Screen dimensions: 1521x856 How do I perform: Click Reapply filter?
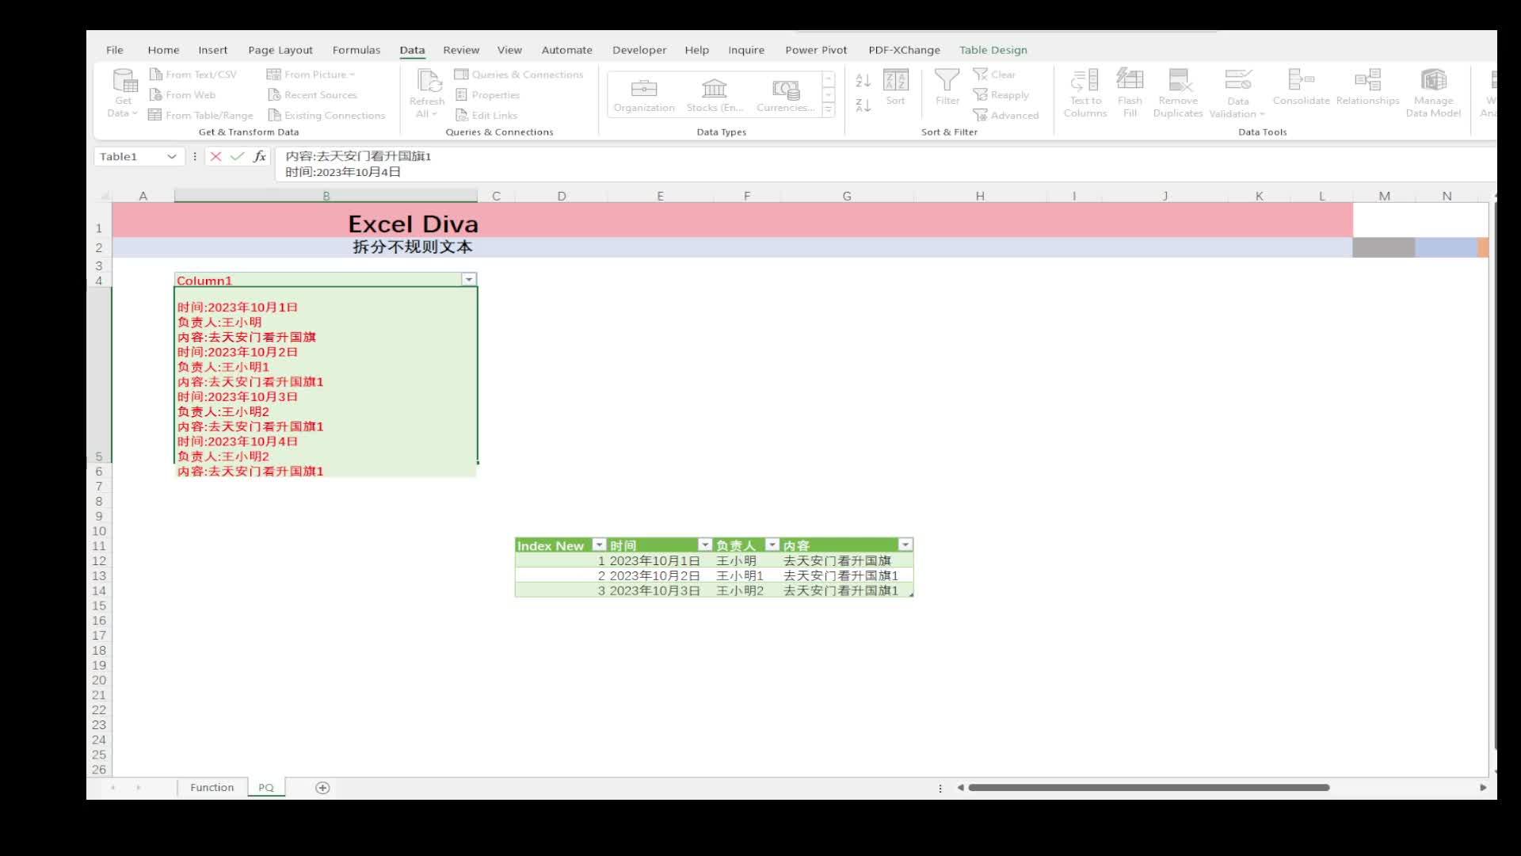click(x=1001, y=95)
